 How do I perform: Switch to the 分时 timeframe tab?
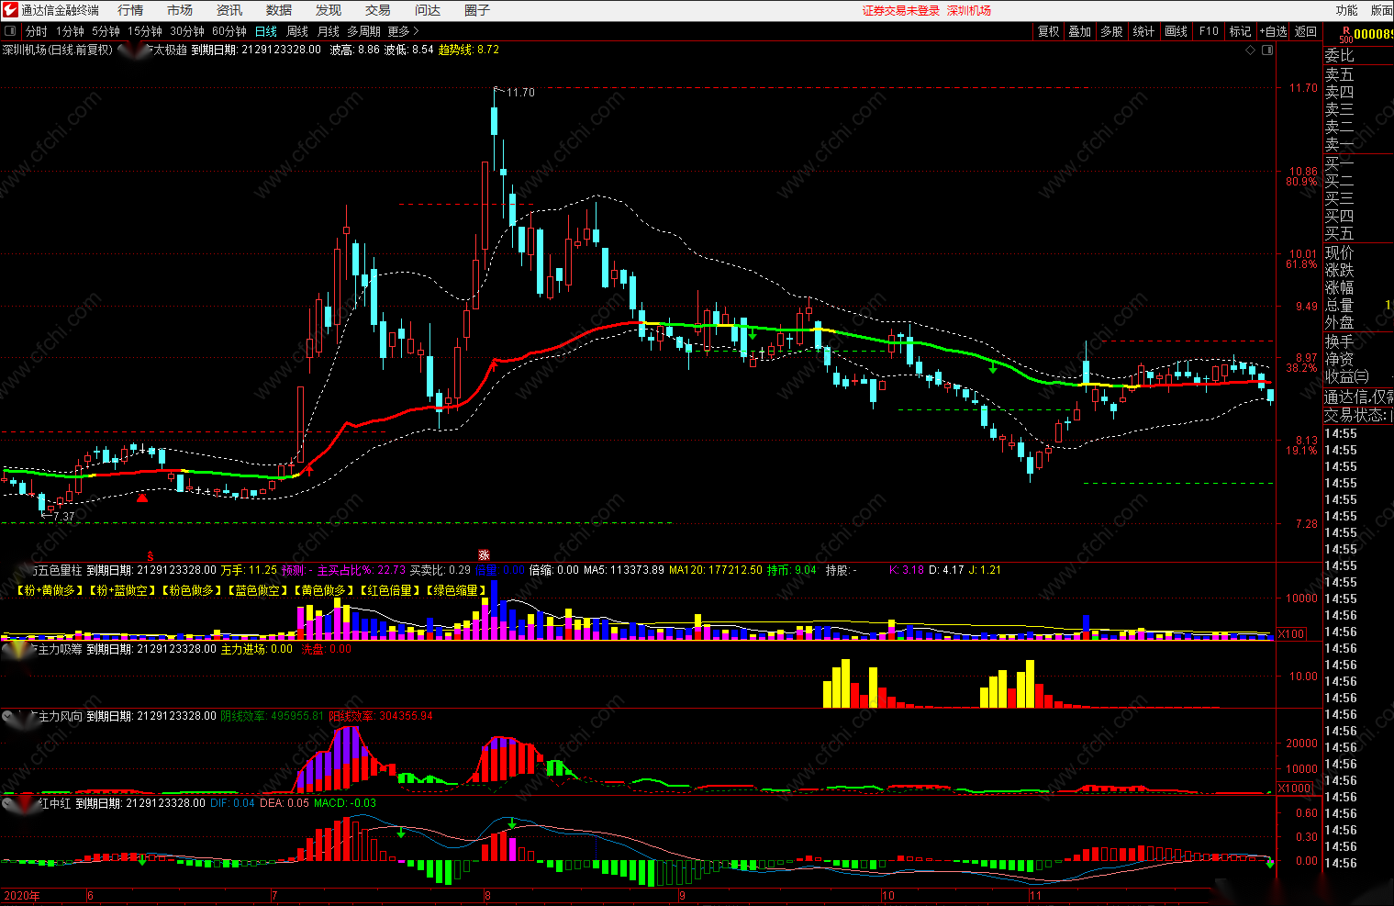coord(36,31)
